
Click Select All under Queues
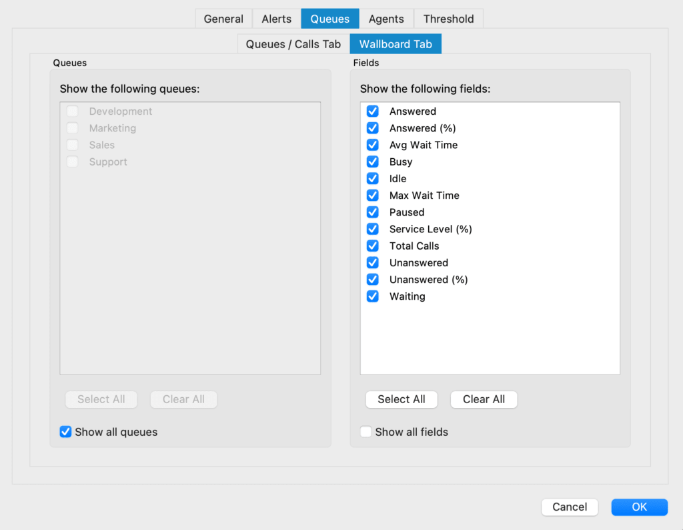click(x=101, y=399)
